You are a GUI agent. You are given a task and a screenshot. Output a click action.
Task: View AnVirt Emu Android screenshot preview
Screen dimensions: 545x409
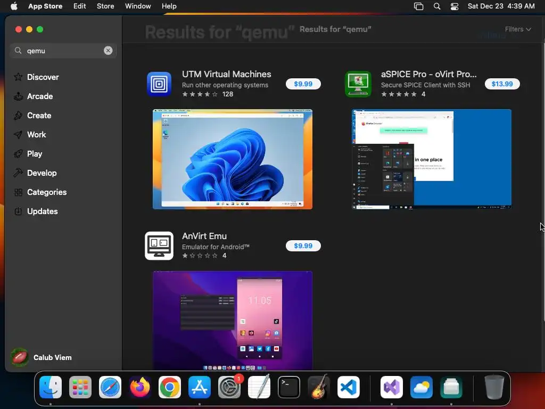(x=233, y=321)
